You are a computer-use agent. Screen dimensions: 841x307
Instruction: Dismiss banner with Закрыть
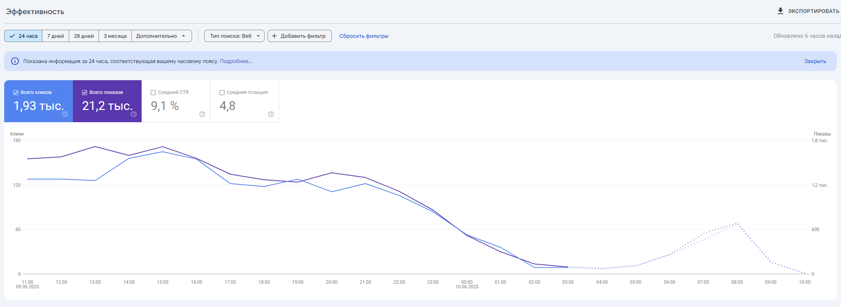815,61
